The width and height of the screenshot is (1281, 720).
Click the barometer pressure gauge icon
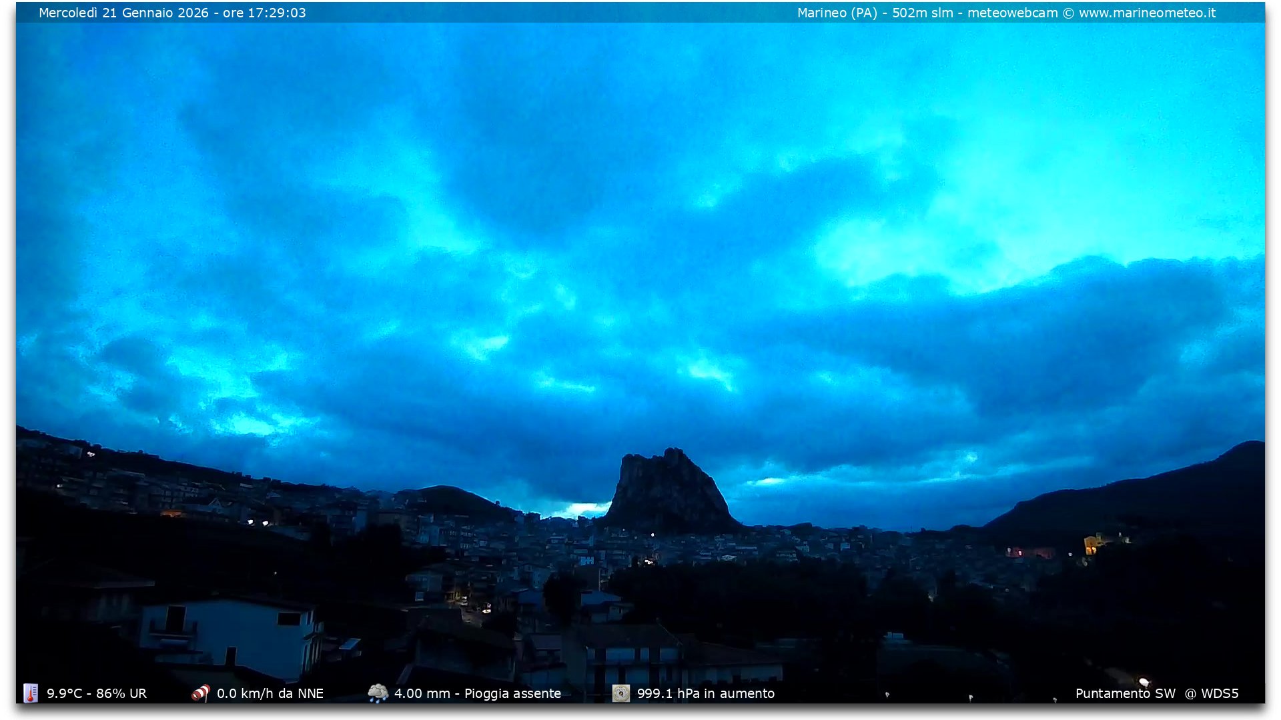620,693
